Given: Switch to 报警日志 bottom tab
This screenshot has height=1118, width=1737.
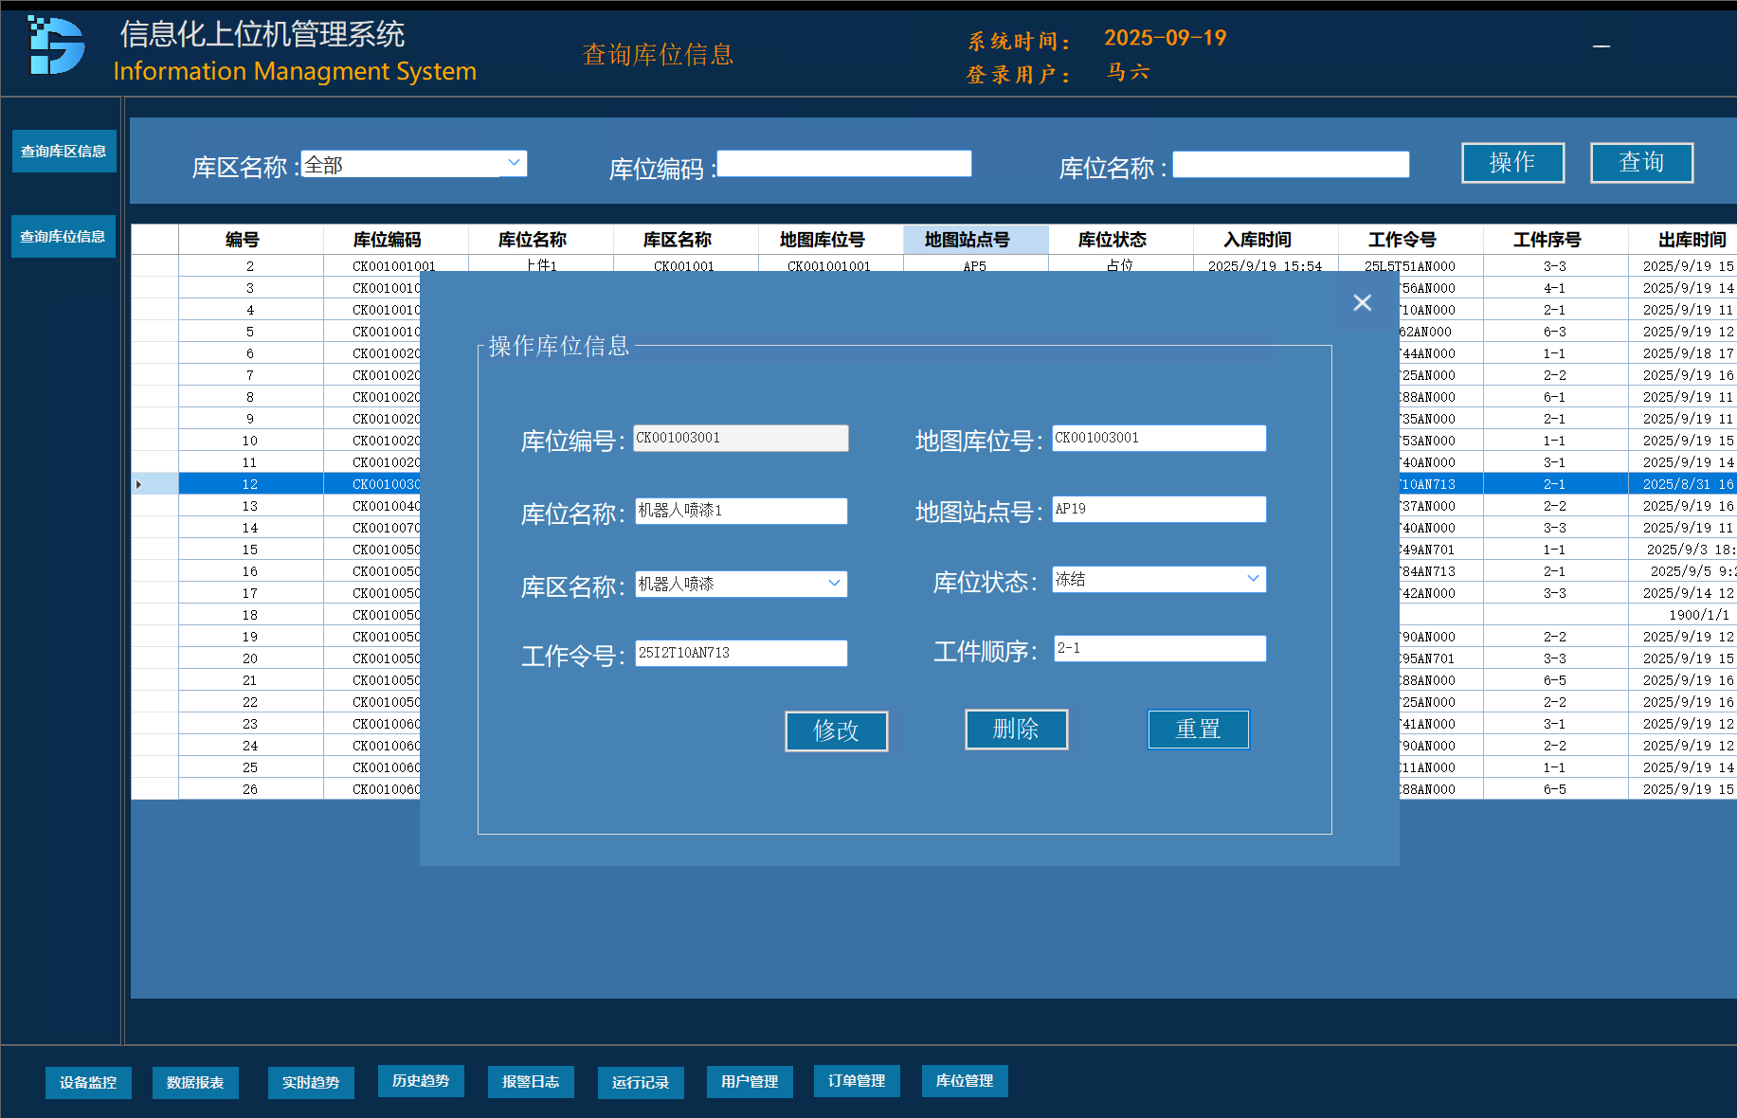Looking at the screenshot, I should point(531,1081).
